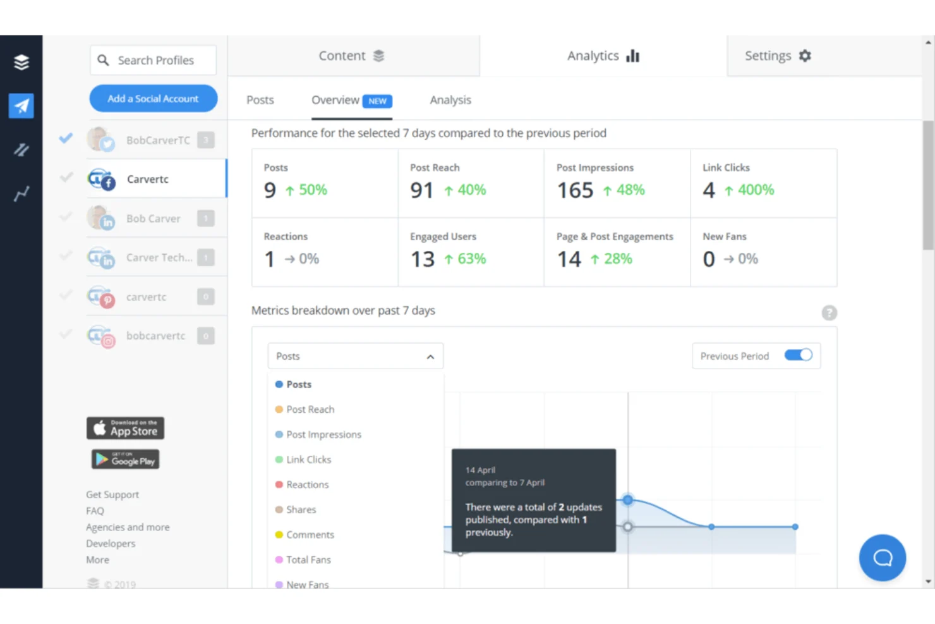Open the chat support bubble
Screen dimensions: 935x624
tap(882, 558)
